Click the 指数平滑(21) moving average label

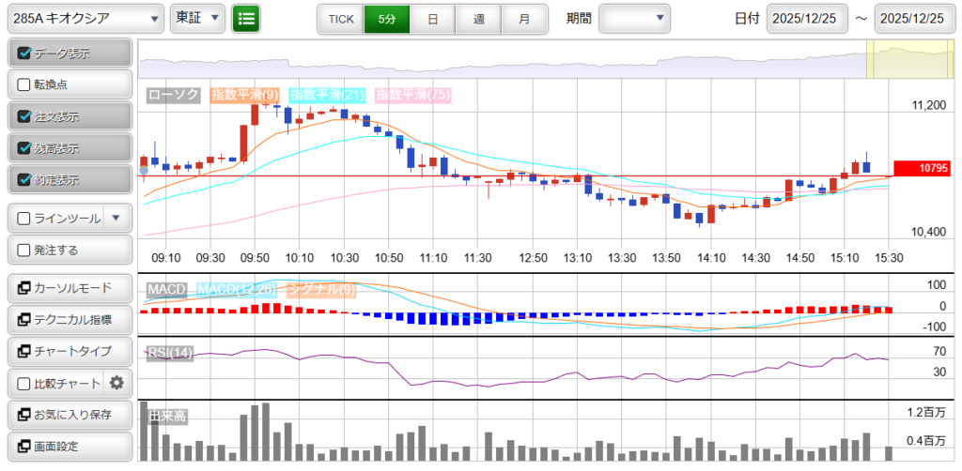tap(328, 95)
